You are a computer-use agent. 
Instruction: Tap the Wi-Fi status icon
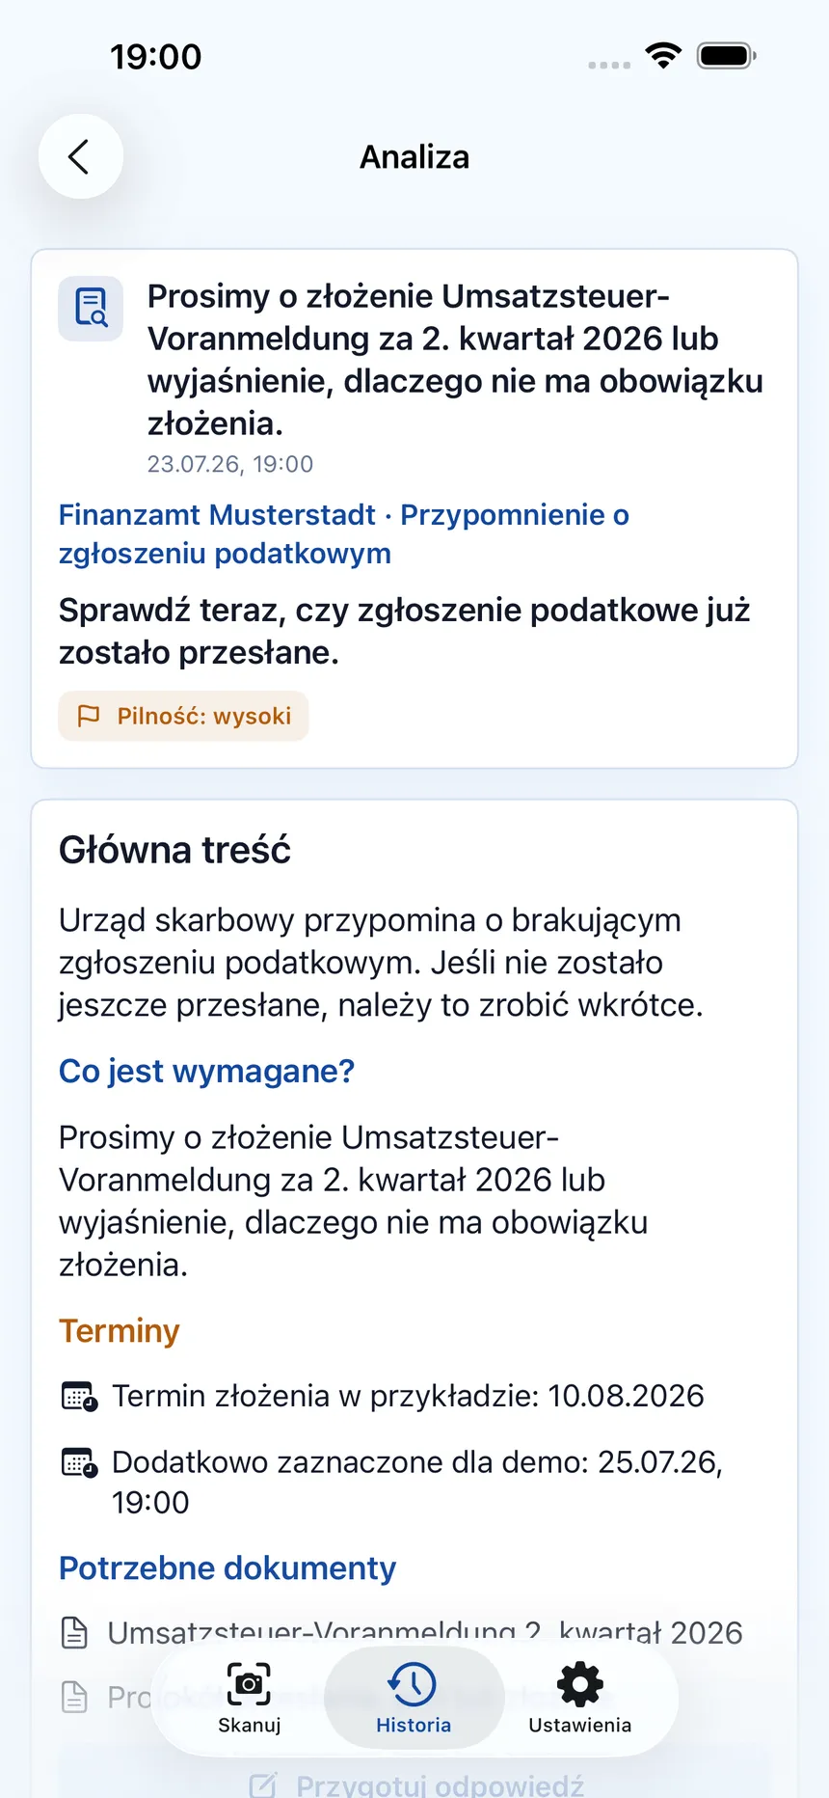pos(663,56)
